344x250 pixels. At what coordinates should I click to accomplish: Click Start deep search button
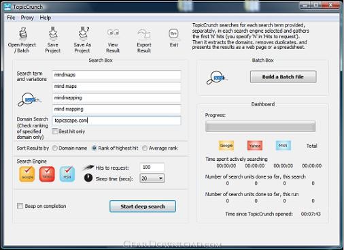143,206
